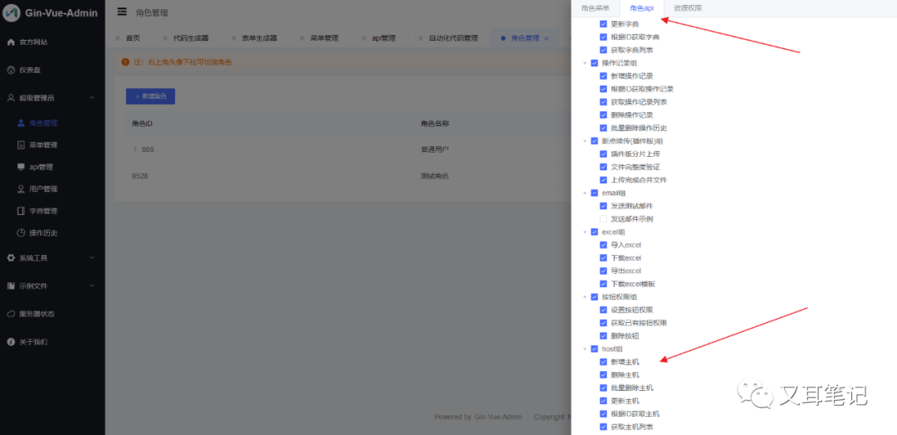Click the icon beside 示例文件
Screen dimensions: 897x435
tap(10, 286)
